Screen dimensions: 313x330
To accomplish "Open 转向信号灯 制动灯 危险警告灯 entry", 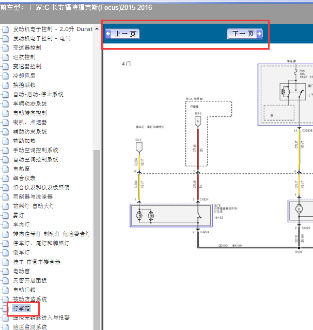I will point(52,234).
